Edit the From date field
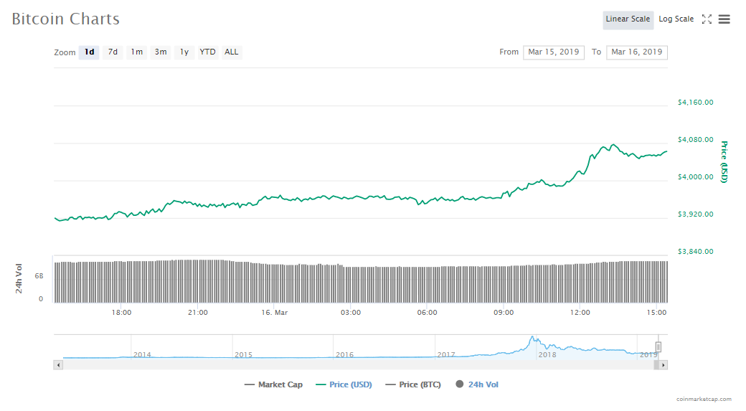746x411 pixels. point(553,52)
